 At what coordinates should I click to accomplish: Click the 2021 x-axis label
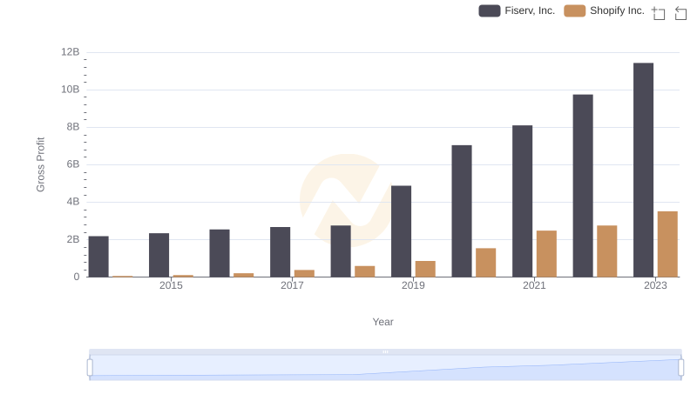(534, 285)
